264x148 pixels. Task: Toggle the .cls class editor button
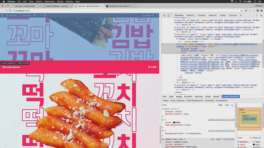226,105
